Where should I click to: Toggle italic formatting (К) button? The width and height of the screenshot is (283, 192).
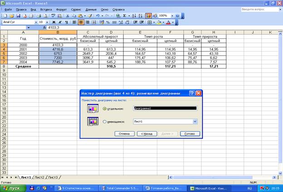click(60, 22)
